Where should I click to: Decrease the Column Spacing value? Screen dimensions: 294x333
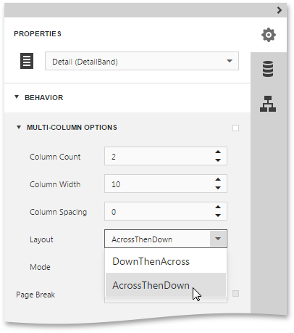(x=218, y=215)
